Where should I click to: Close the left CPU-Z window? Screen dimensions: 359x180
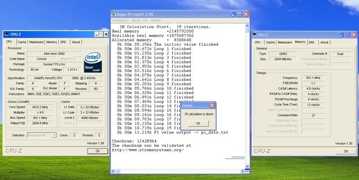point(106,34)
